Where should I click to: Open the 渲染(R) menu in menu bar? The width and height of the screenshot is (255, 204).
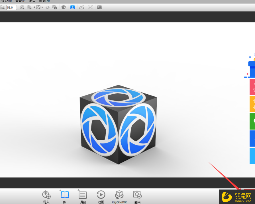click(x=7, y=1)
